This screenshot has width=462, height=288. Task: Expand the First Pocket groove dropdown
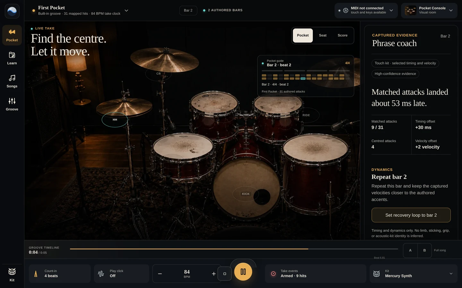click(126, 11)
